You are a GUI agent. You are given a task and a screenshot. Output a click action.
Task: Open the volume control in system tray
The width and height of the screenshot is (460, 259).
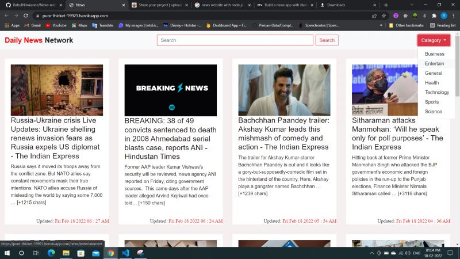pos(408,253)
